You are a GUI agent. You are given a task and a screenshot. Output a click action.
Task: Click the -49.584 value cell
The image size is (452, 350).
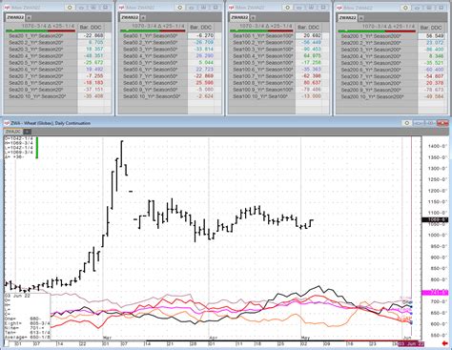point(431,96)
